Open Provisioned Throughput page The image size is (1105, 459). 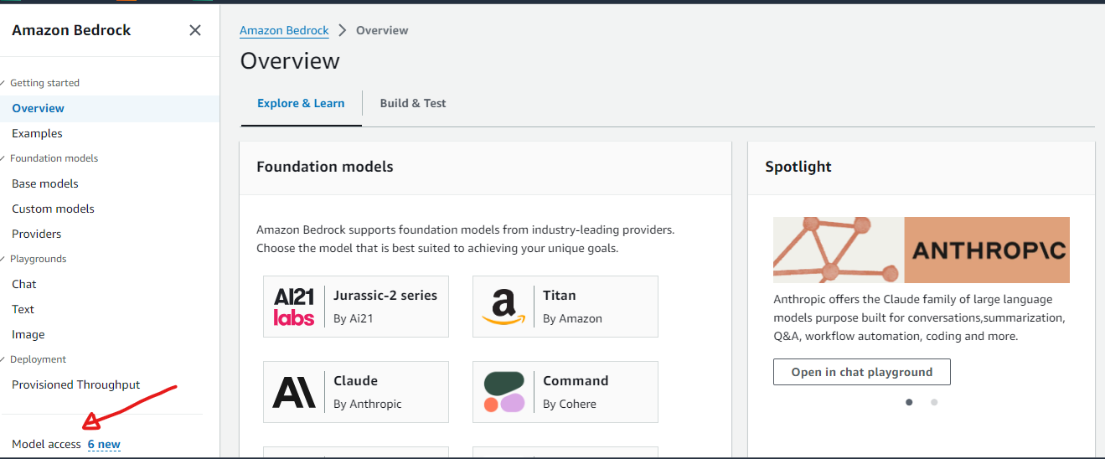click(x=75, y=384)
